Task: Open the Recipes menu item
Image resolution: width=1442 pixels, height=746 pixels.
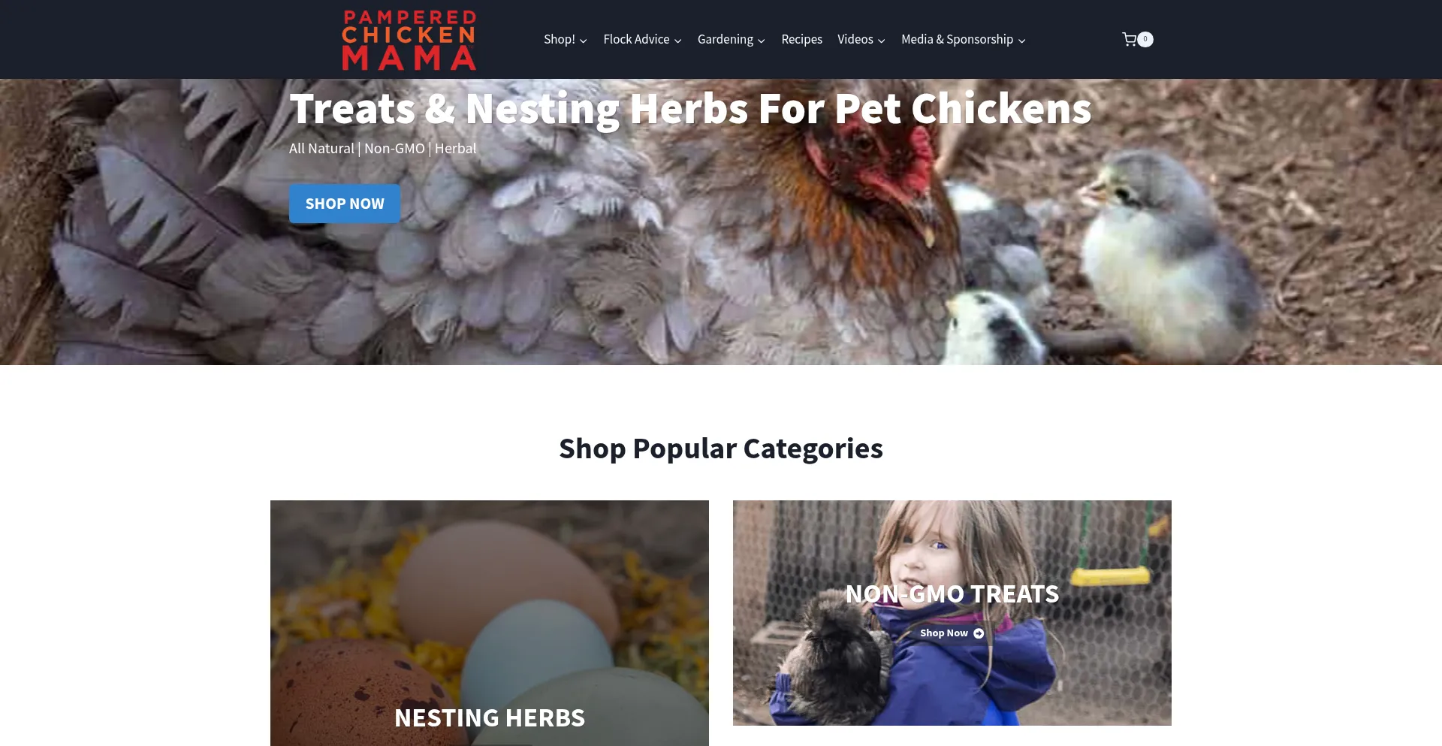Action: 801,39
